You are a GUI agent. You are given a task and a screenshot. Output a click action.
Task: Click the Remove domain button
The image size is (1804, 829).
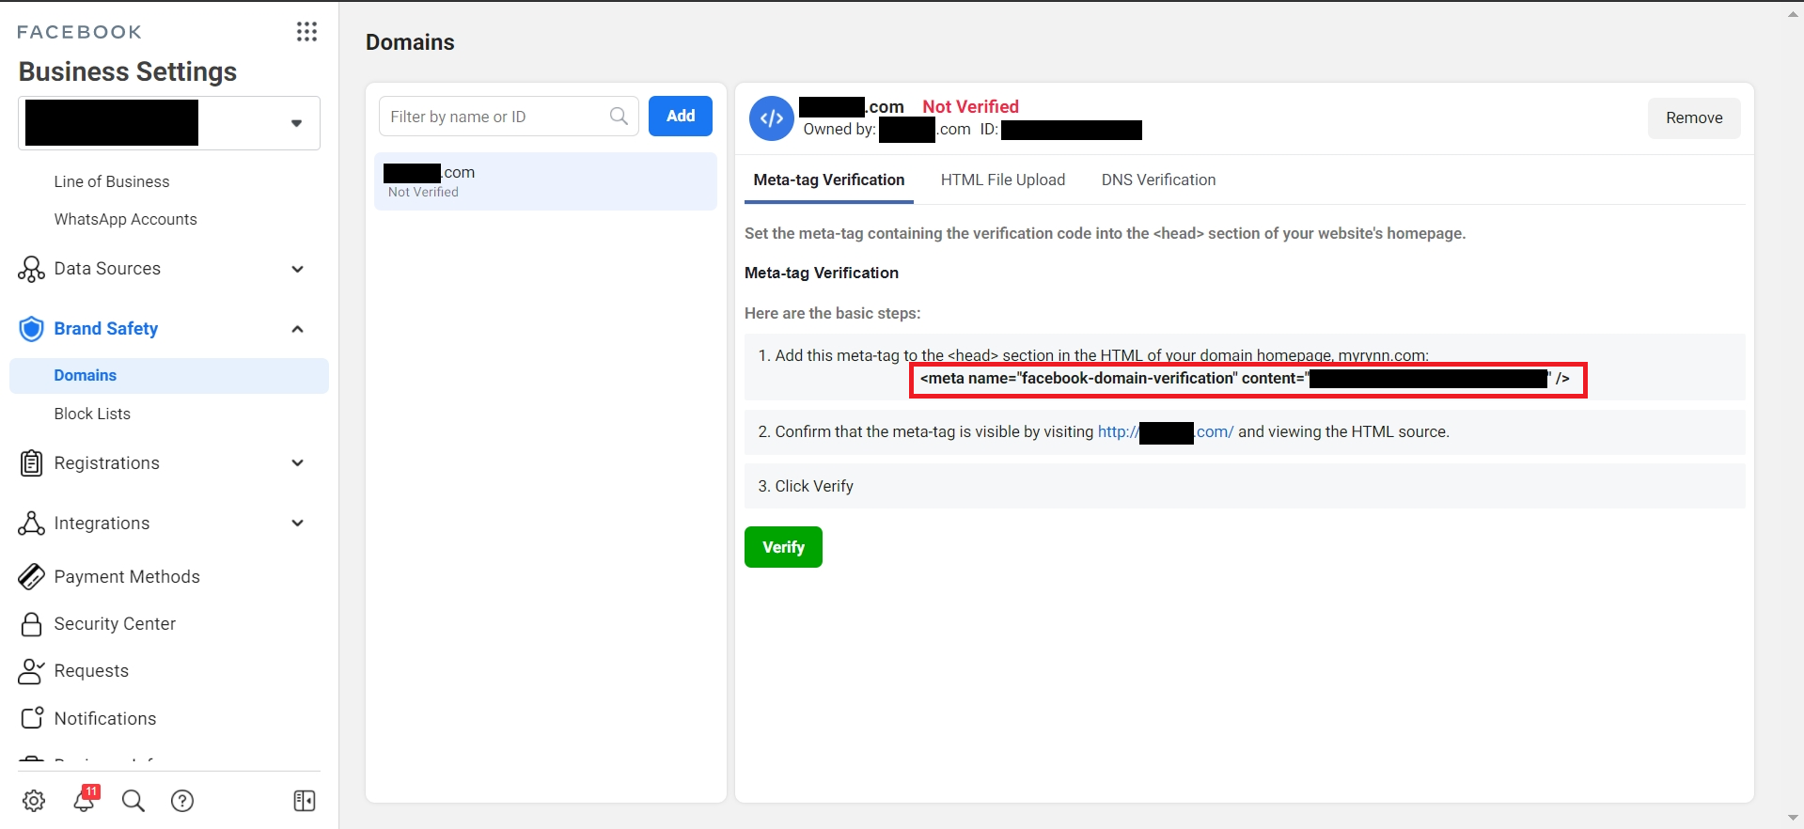point(1694,118)
